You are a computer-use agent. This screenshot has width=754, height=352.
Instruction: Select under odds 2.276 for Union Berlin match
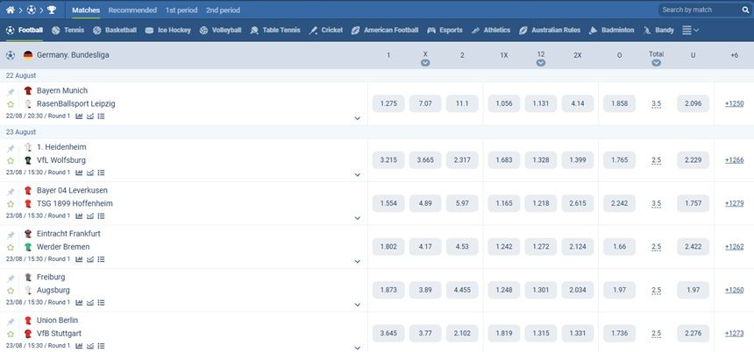[x=693, y=334]
